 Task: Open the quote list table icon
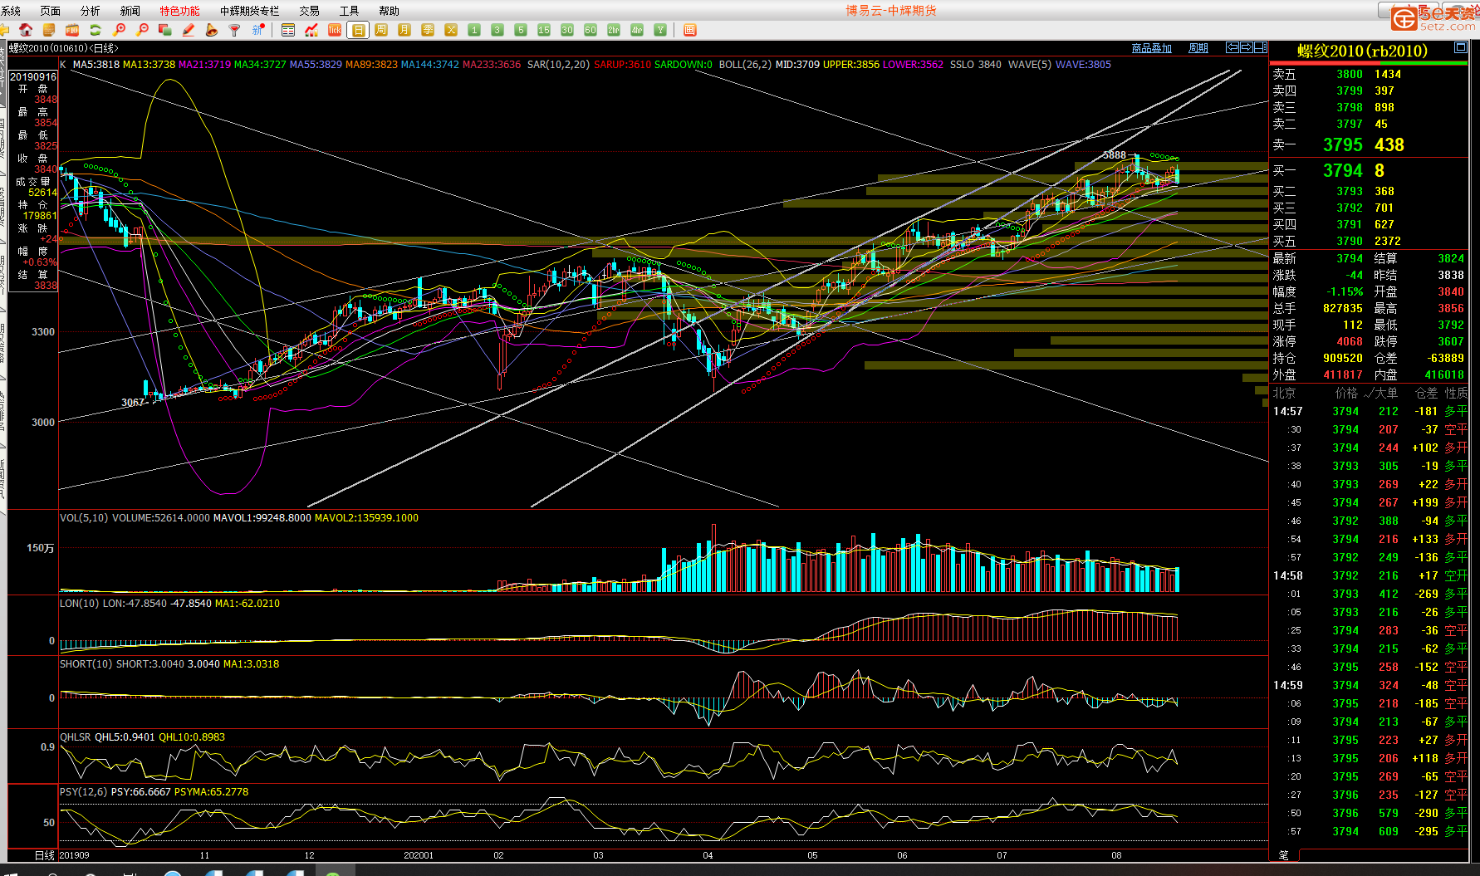point(288,30)
